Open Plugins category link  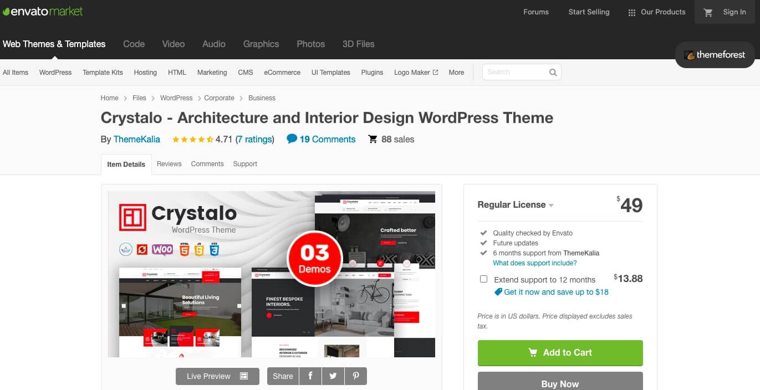372,73
